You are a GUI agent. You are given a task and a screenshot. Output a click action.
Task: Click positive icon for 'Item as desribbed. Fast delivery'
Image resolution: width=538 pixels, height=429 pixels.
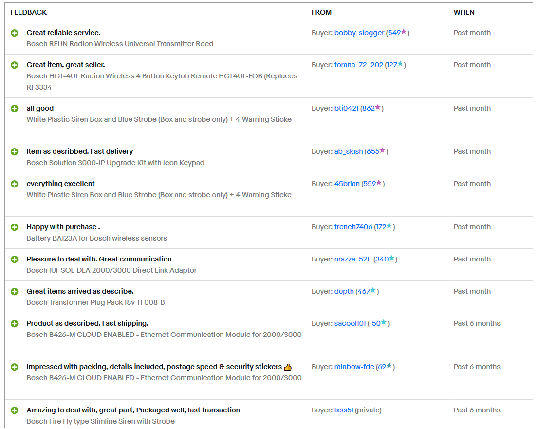click(x=15, y=152)
